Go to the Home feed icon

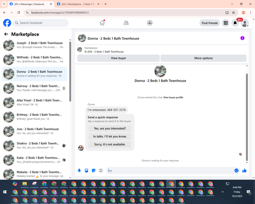(102, 23)
